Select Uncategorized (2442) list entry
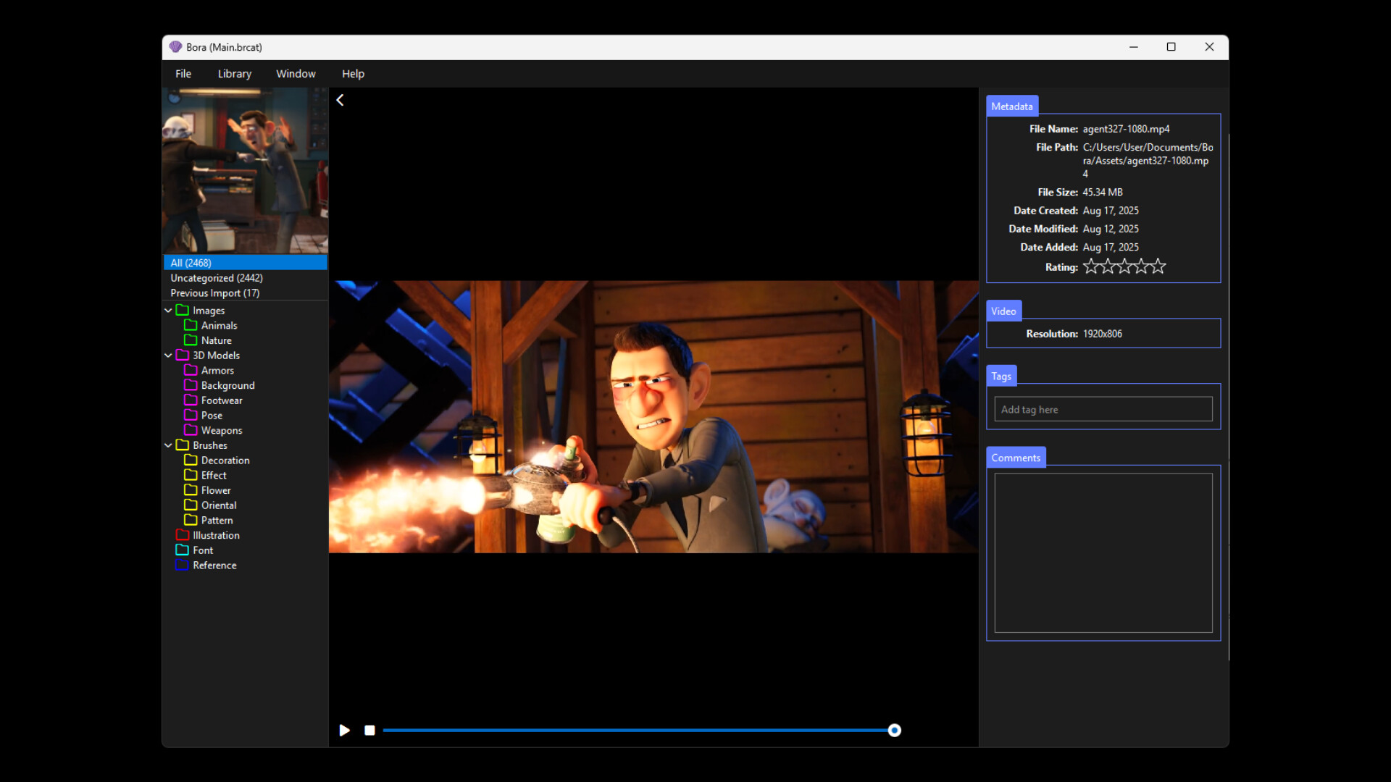 (x=217, y=278)
